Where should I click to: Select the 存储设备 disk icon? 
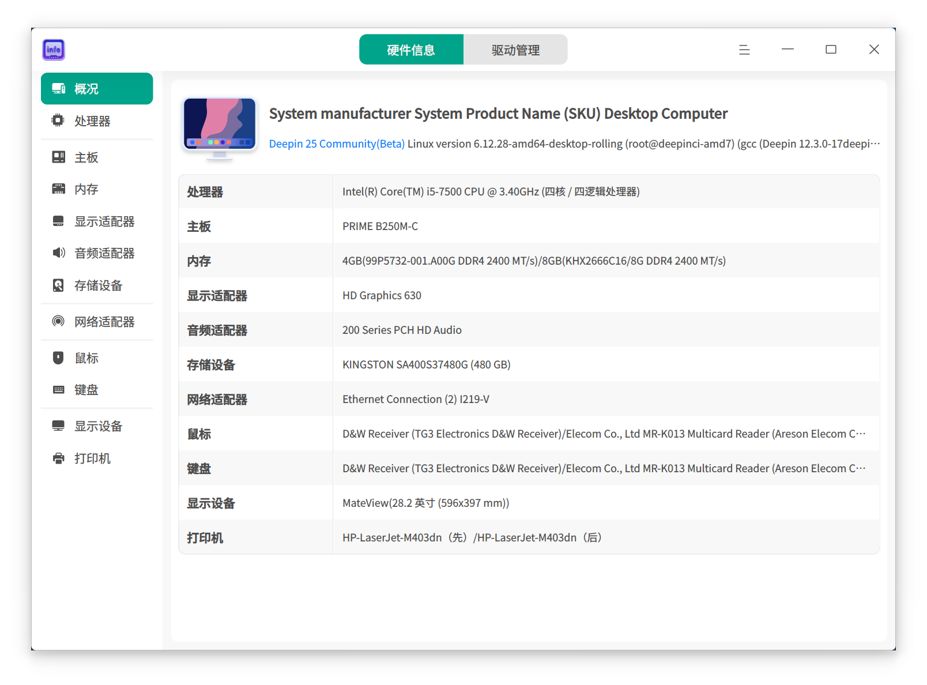pyautogui.click(x=58, y=285)
